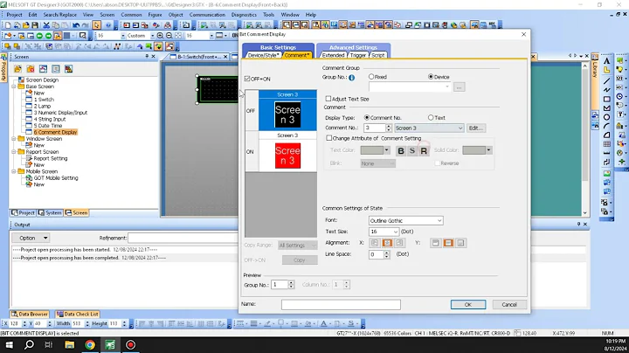The image size is (629, 353).
Task: Click the Cancel button
Action: click(509, 304)
